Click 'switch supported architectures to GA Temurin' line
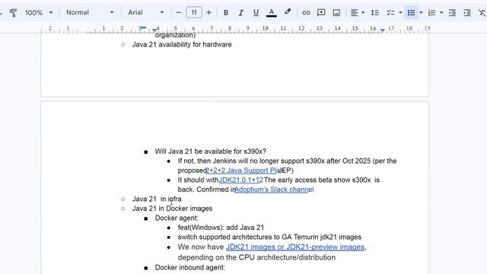Viewport: 487px width, 274px height. [x=269, y=237]
